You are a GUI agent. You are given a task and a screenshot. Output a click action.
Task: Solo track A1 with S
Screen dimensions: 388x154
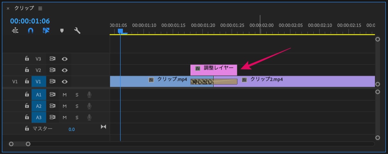(77, 95)
